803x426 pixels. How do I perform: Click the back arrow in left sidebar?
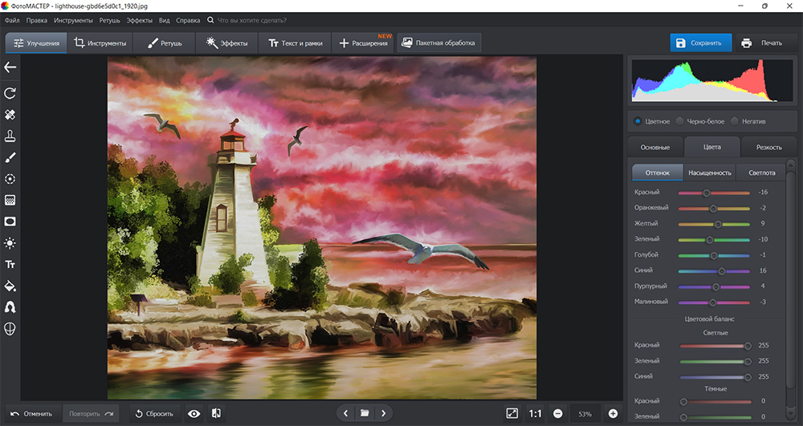click(x=10, y=67)
